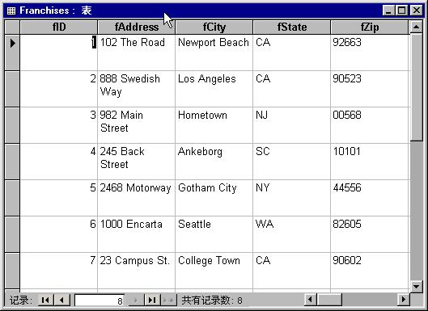Jump to last record navigation button
The width and height of the screenshot is (428, 311).
click(152, 300)
